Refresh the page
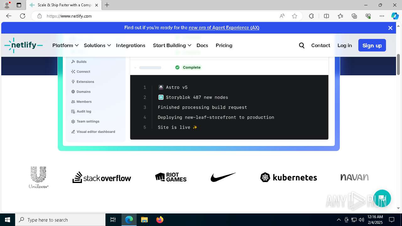The height and width of the screenshot is (226, 402). pyautogui.click(x=23, y=16)
